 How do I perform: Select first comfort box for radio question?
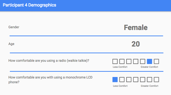tap(115, 61)
